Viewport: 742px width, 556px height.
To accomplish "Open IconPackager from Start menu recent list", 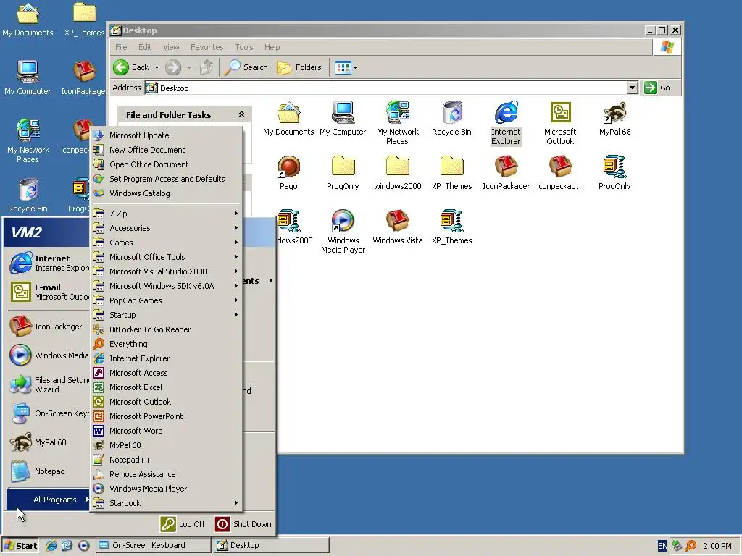I will (49, 327).
